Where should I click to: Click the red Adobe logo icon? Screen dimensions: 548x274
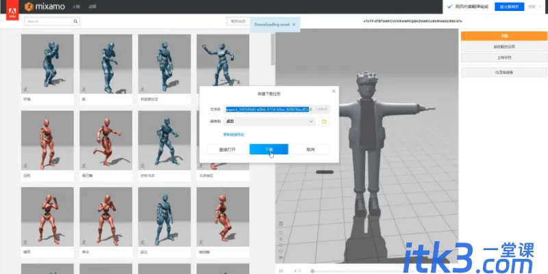pyautogui.click(x=12, y=10)
